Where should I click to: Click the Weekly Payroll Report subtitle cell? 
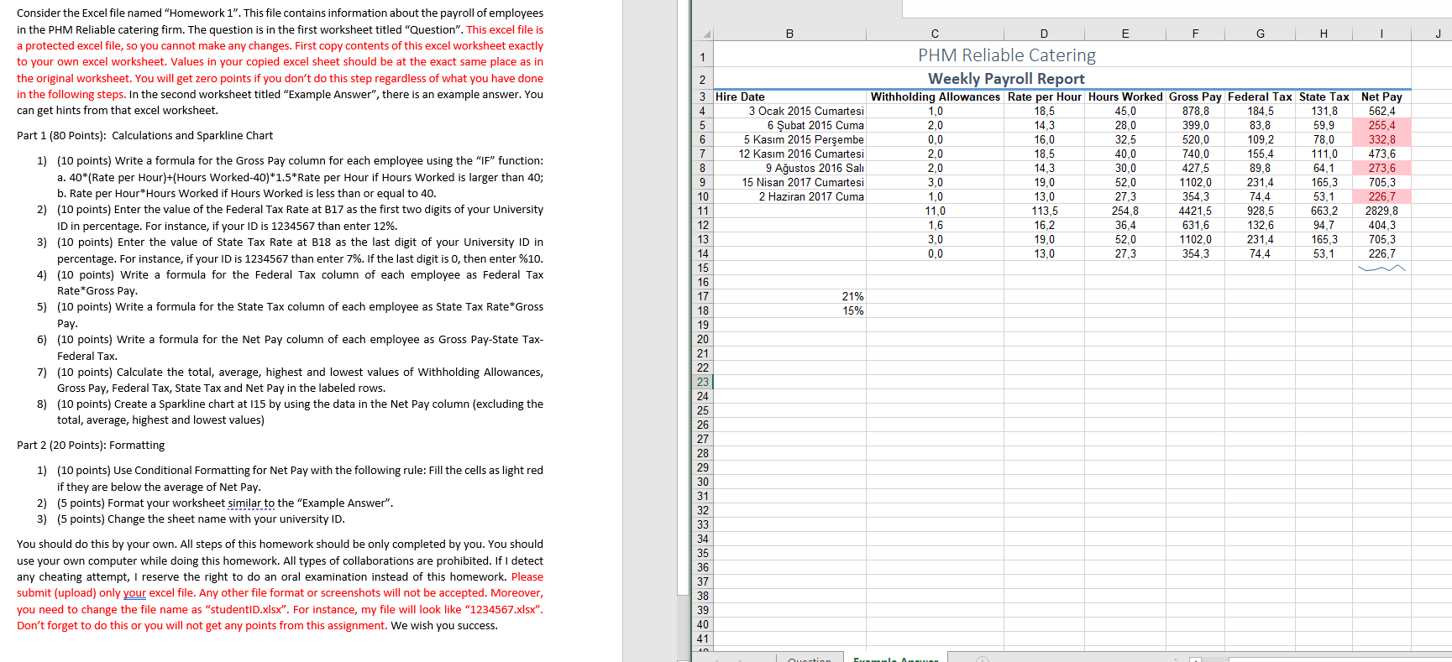pos(1007,79)
